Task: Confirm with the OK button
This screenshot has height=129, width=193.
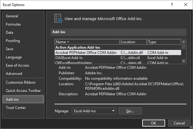Action: point(154,123)
